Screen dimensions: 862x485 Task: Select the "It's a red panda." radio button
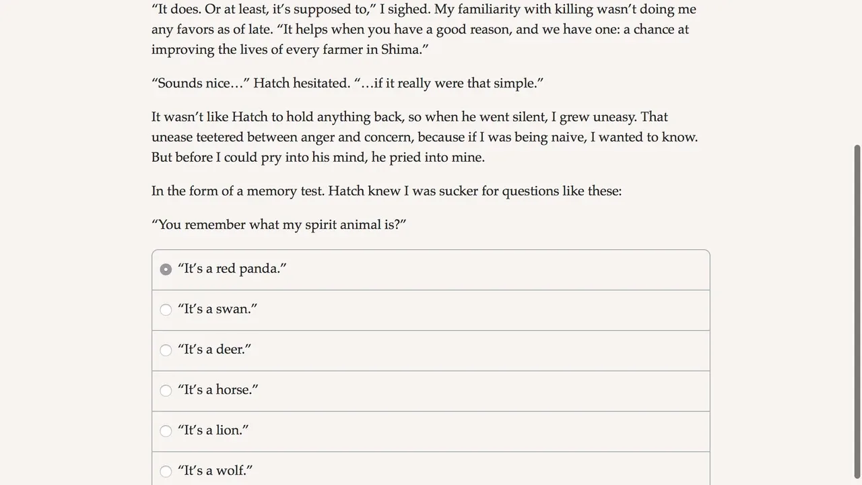click(x=166, y=269)
